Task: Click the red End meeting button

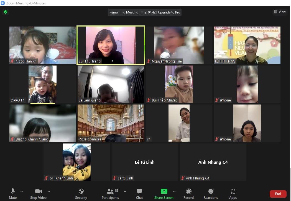Action: click(x=278, y=194)
